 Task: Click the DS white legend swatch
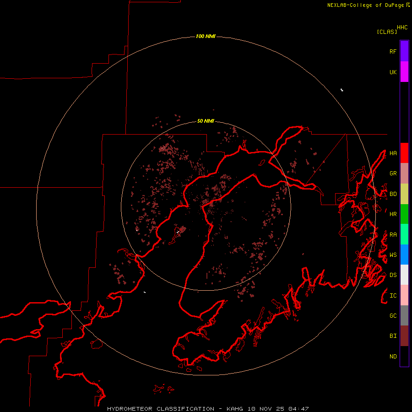[x=404, y=275]
